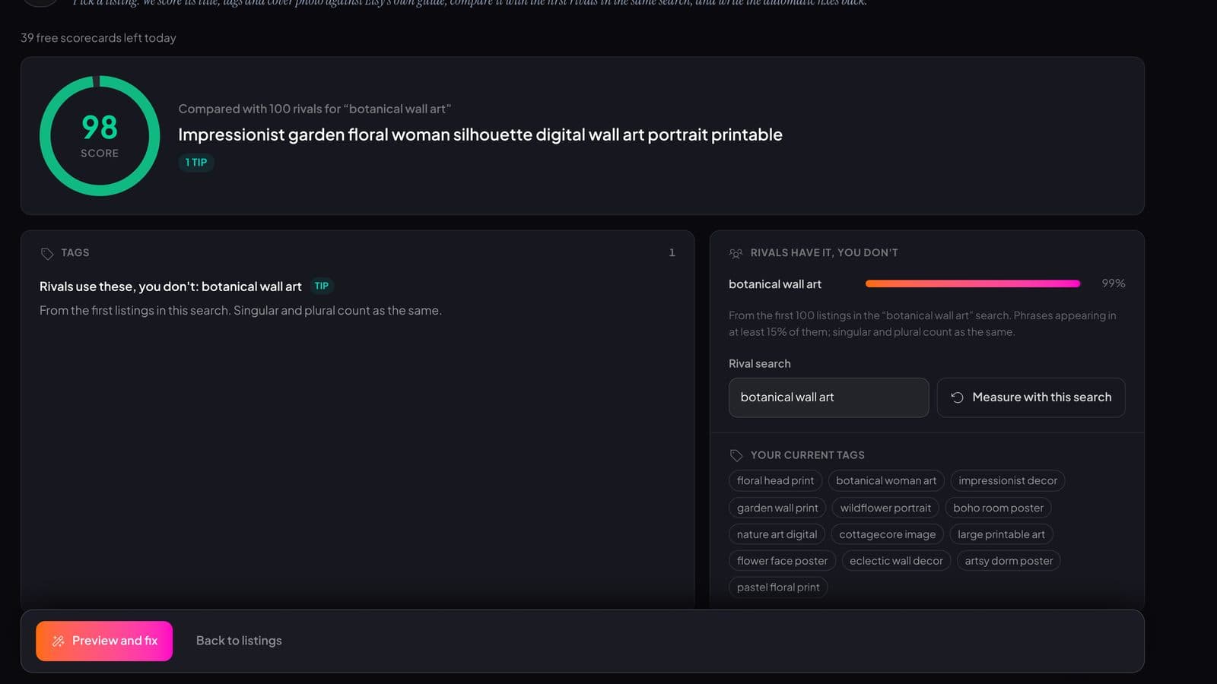The height and width of the screenshot is (684, 1217).
Task: Choose the impressionist decor tag chip
Action: 1008,481
